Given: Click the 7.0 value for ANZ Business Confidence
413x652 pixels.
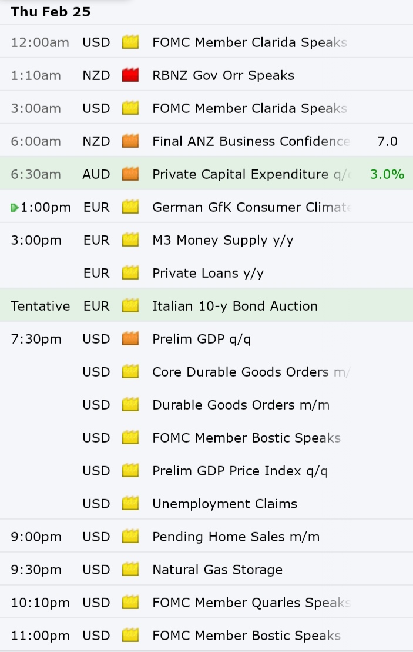Looking at the screenshot, I should pos(387,141).
